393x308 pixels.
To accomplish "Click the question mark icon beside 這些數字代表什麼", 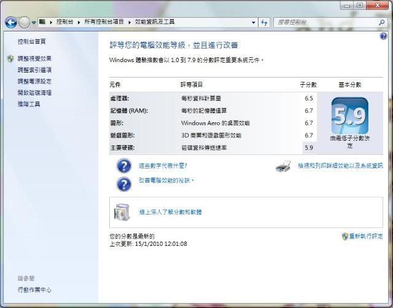I will coord(124,166).
